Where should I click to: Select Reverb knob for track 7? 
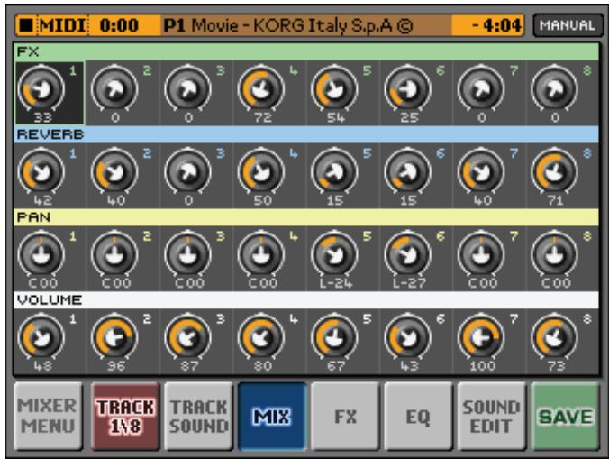(481, 171)
